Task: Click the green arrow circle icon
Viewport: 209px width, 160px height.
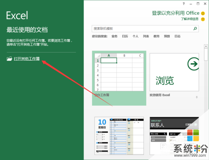Action: (193, 64)
